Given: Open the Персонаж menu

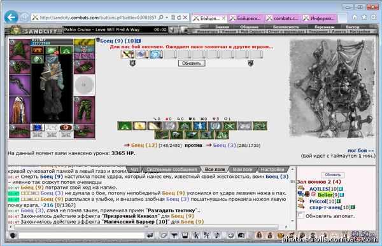Looking at the screenshot, I should 324,27.
